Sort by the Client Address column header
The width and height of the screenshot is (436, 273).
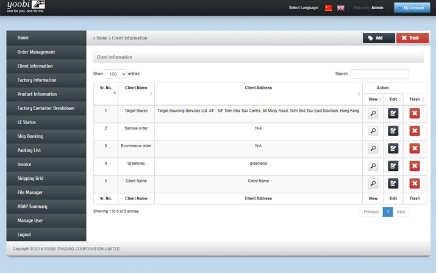pos(258,88)
